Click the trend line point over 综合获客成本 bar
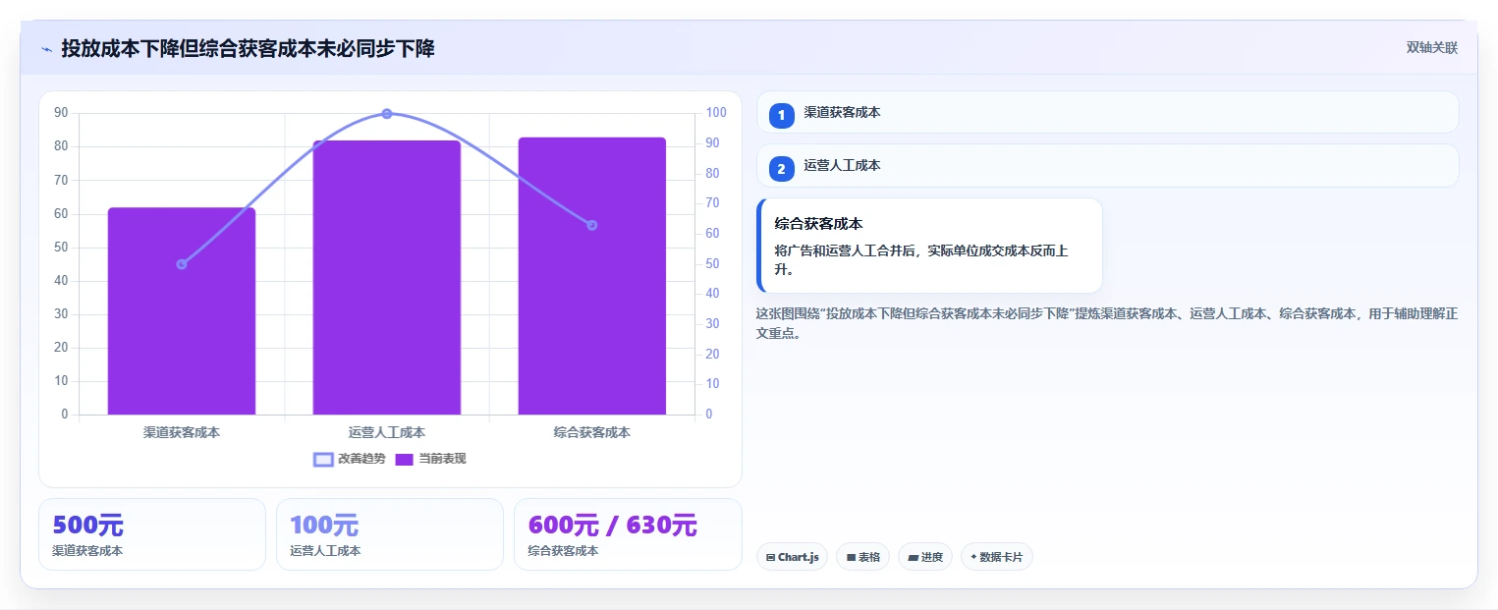 pos(591,225)
